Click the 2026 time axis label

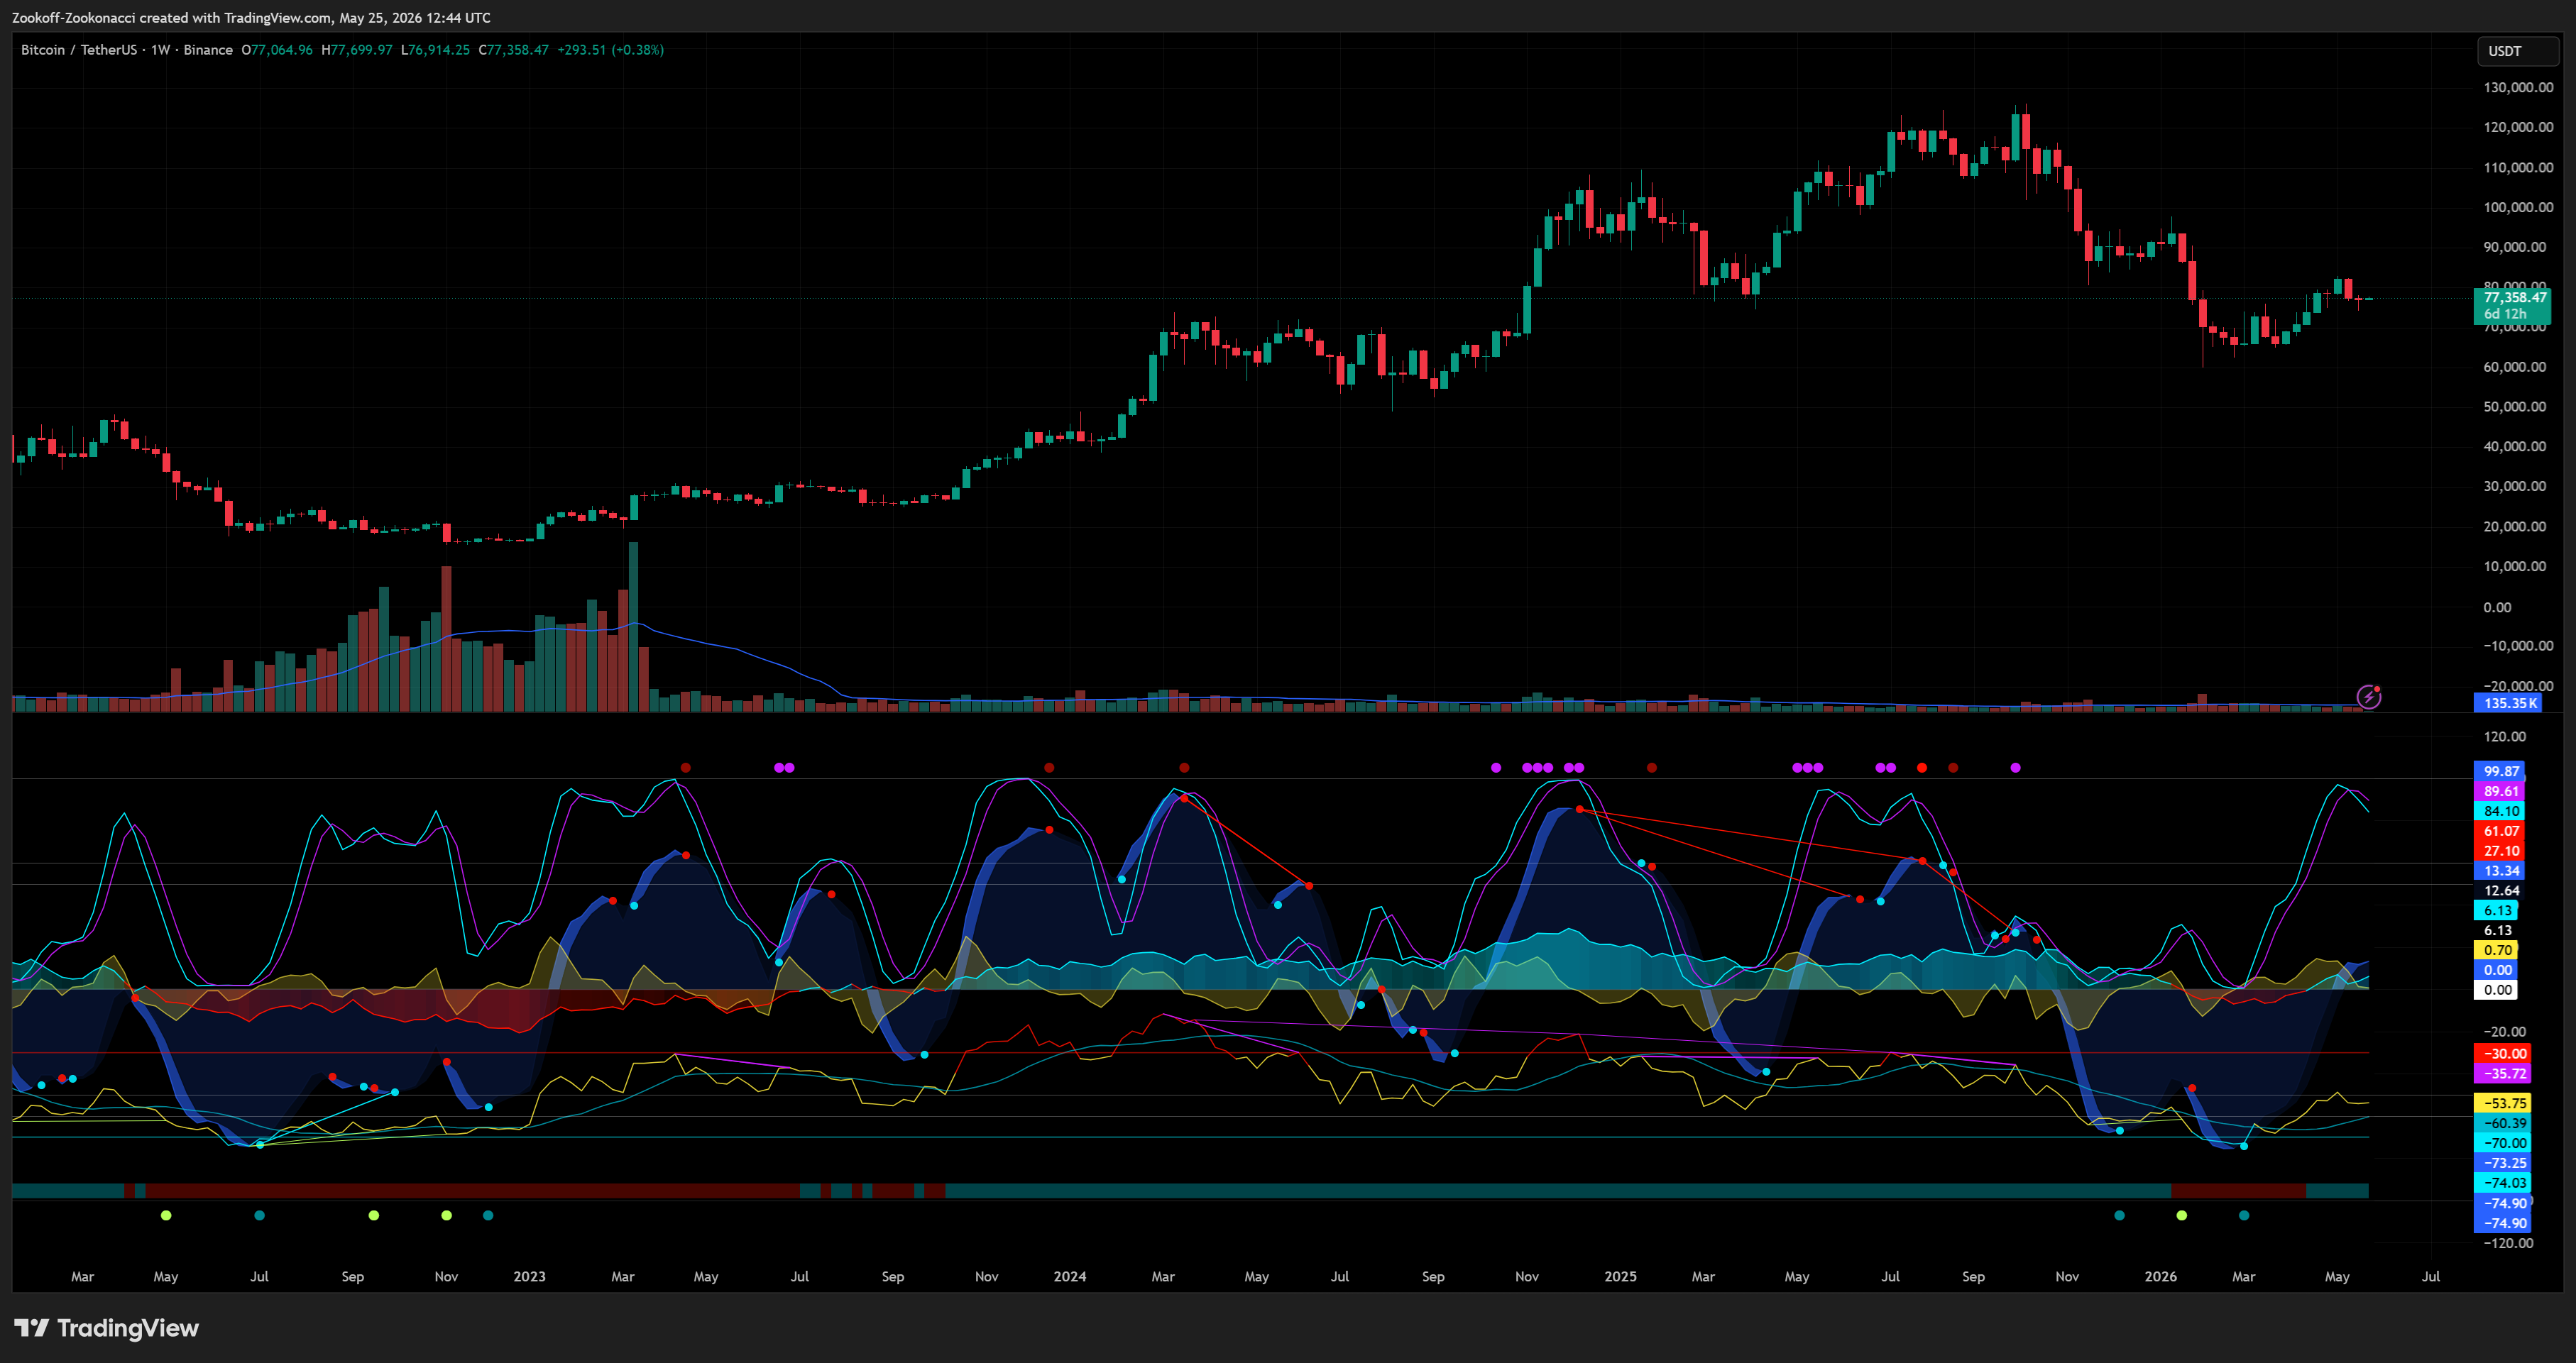click(2160, 1276)
